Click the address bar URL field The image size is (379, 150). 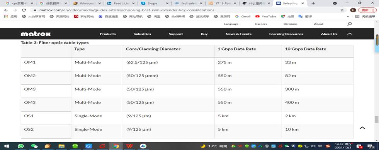[x=186, y=10]
